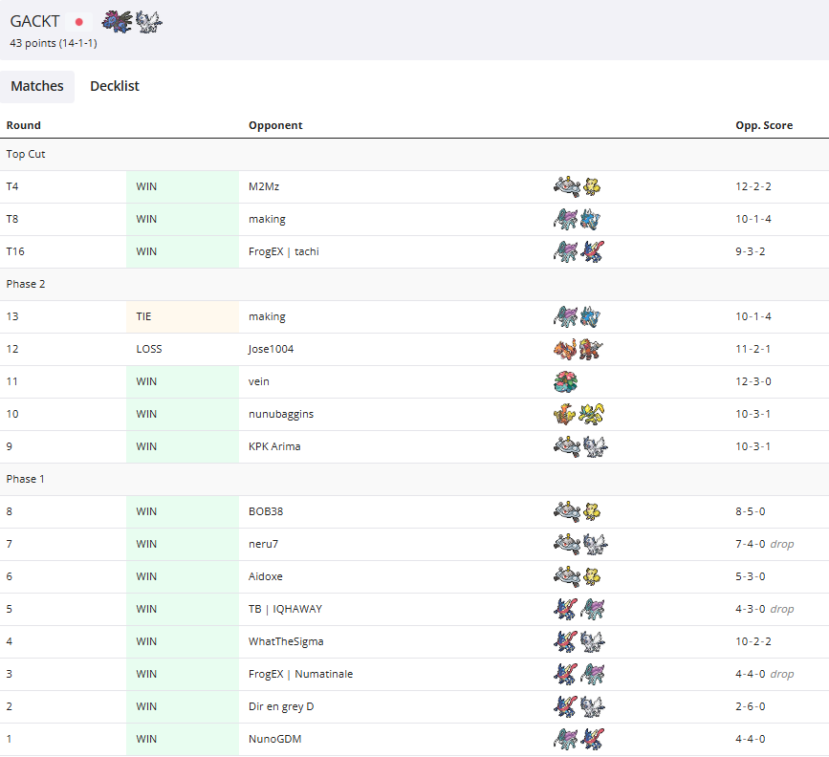829x757 pixels.
Task: Click deck icons in round 13 making row
Action: [577, 316]
